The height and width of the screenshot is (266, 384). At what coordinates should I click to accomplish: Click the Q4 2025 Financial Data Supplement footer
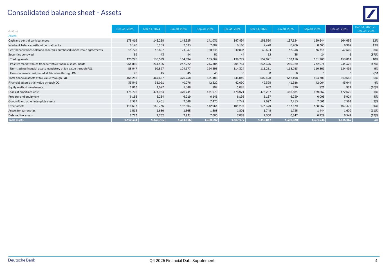tap(182, 261)
